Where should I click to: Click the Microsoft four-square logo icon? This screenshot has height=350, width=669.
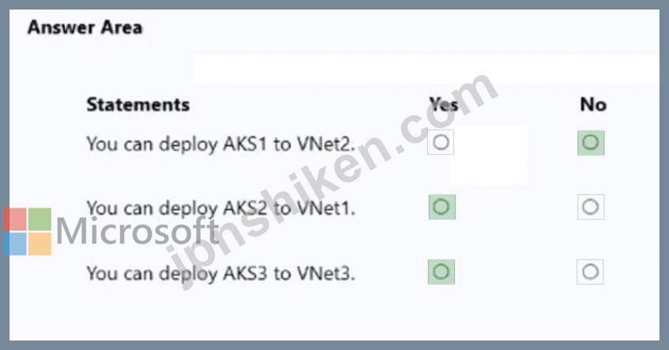click(27, 231)
